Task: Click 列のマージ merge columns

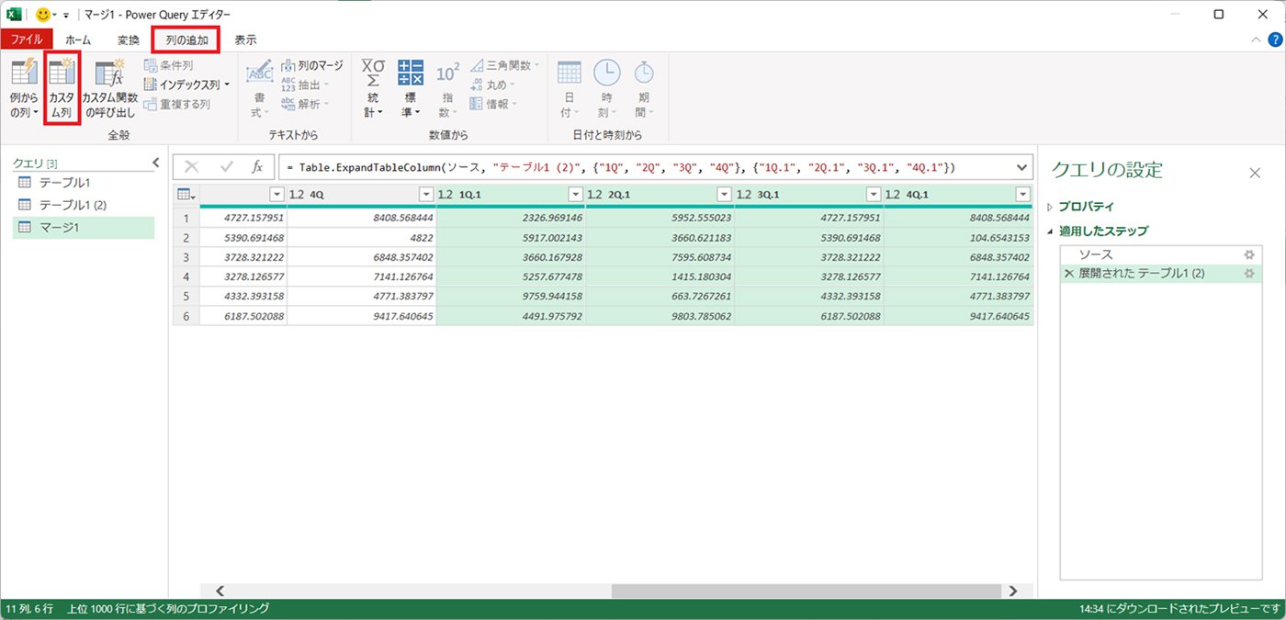Action: point(311,65)
